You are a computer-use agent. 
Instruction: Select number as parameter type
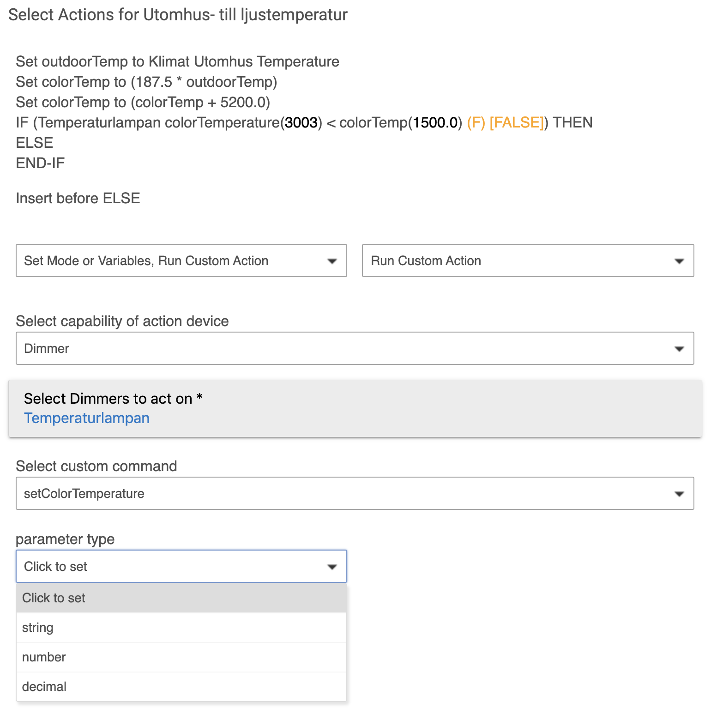coord(181,657)
